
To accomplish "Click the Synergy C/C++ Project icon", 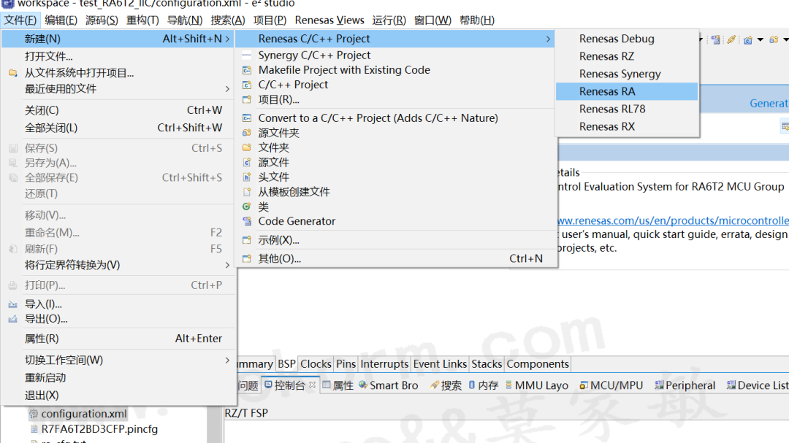I will point(247,55).
